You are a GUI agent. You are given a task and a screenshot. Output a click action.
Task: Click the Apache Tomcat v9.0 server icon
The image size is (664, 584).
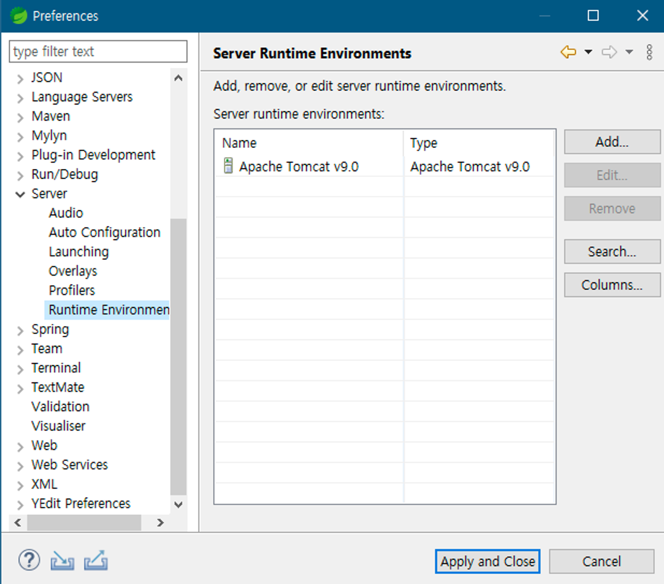[x=228, y=166]
